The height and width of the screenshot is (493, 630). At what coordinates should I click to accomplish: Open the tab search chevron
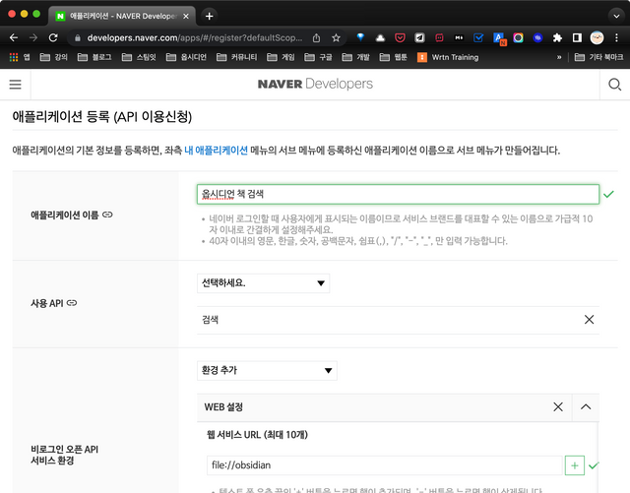[616, 16]
